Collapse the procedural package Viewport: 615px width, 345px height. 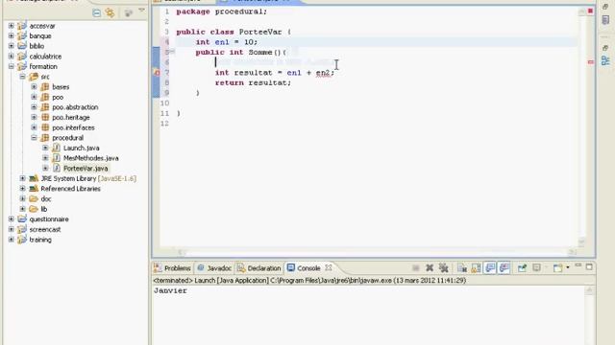[34, 138]
